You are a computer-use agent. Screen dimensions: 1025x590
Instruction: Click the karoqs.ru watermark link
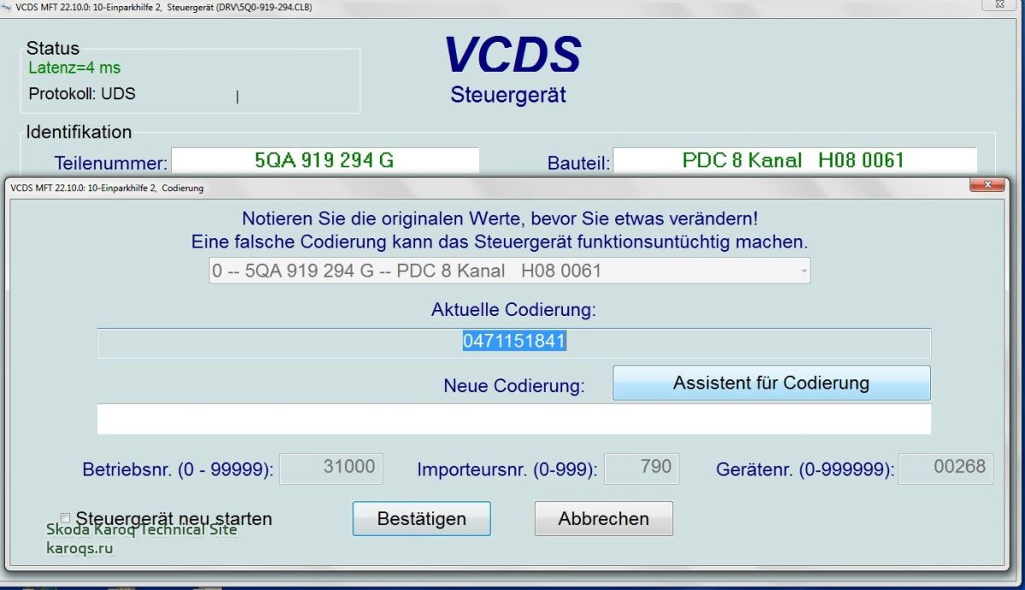point(79,547)
